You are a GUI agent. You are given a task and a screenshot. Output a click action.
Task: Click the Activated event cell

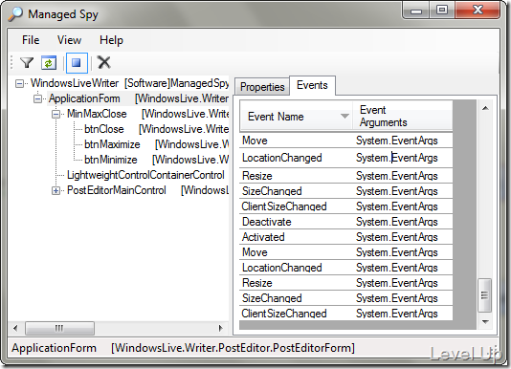pos(296,237)
